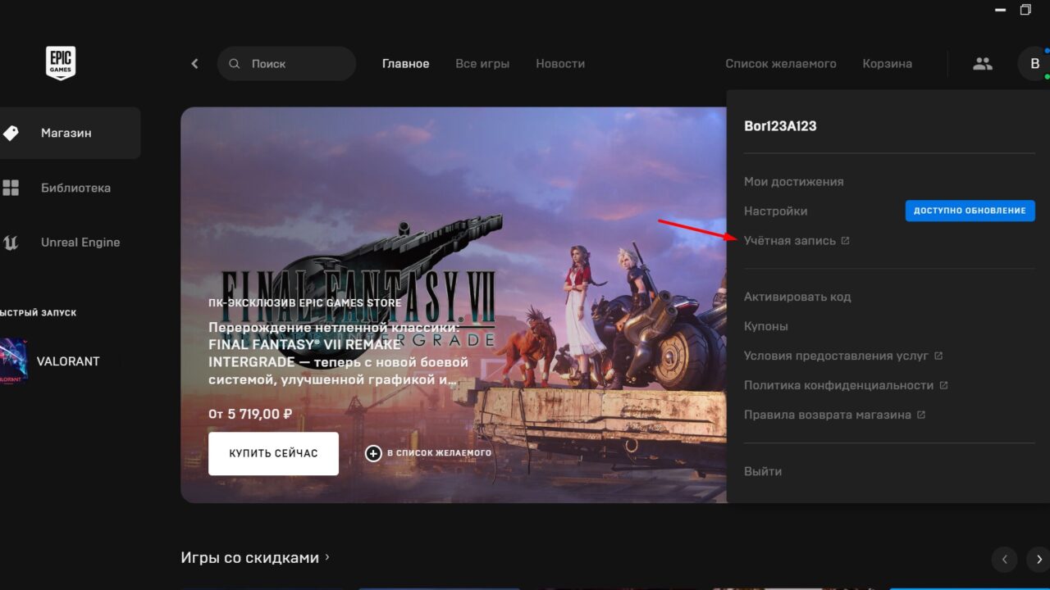
Task: Select Магазин in the sidebar
Action: coord(70,133)
